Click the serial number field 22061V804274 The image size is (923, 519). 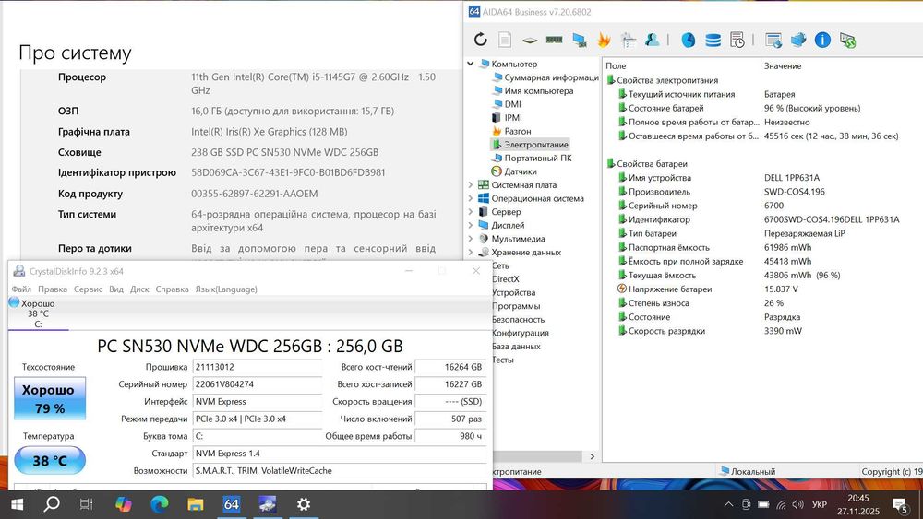click(258, 383)
